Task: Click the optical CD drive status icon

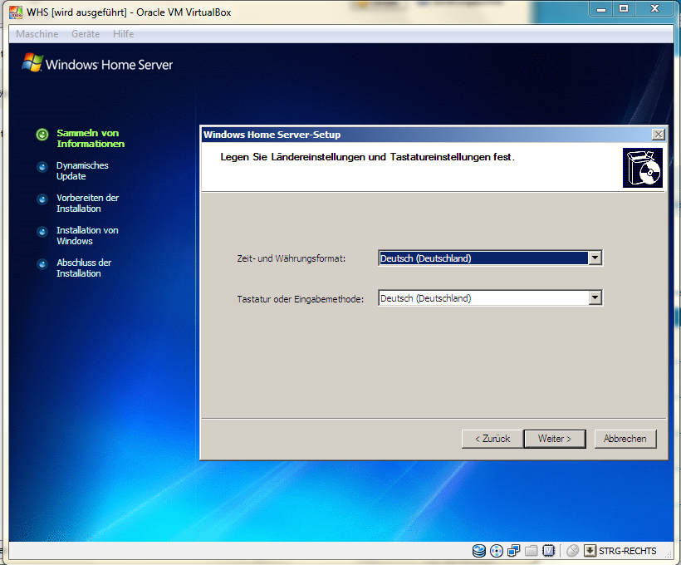Action: pos(497,551)
